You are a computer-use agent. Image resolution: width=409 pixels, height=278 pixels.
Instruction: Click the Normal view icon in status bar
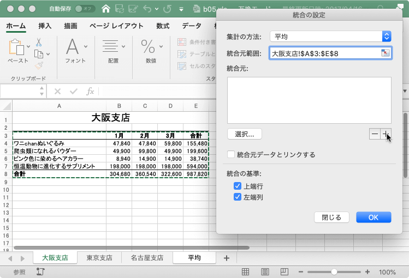click(x=245, y=272)
